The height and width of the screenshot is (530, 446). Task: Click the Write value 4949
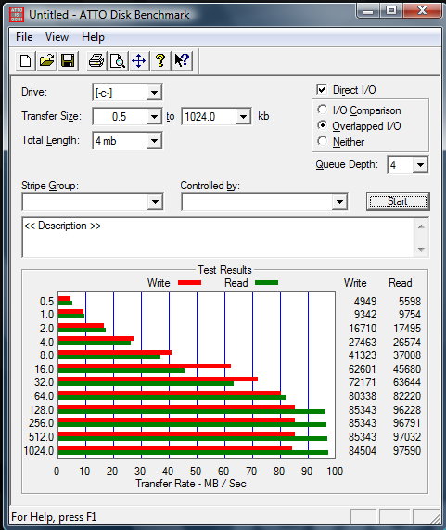(x=365, y=301)
